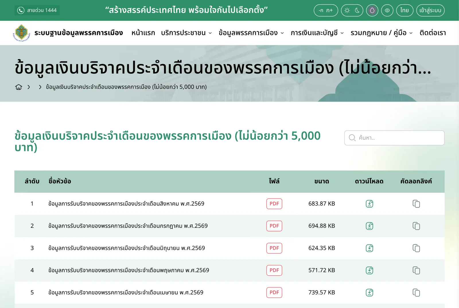Open the ไทย language selector
Screen dimensions: 459x308
[404, 10]
